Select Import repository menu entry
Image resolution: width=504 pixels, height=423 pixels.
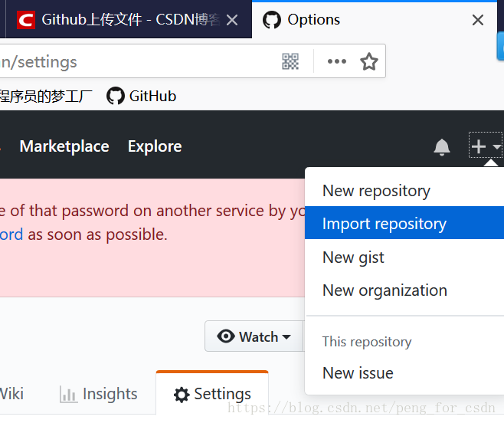click(x=404, y=223)
